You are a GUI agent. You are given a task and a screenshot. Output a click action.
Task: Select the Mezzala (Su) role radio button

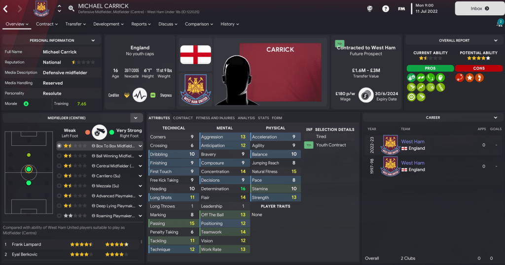tap(59, 186)
